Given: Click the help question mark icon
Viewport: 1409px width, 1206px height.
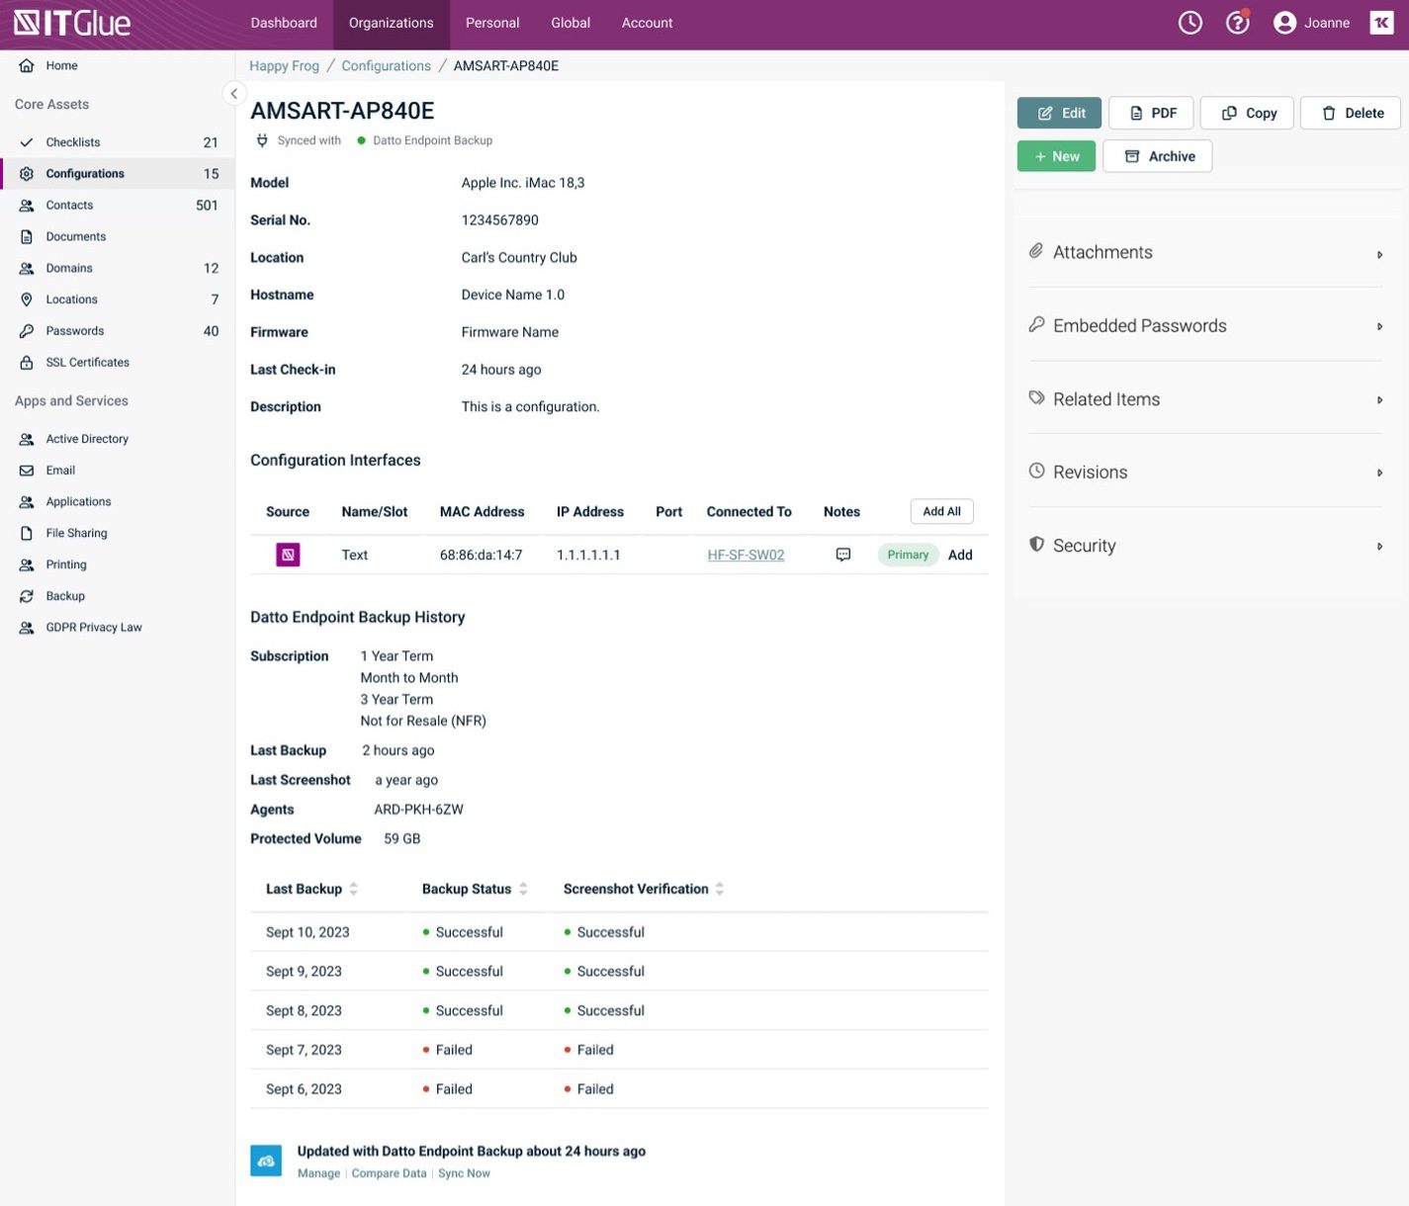Looking at the screenshot, I should coord(1237,21).
